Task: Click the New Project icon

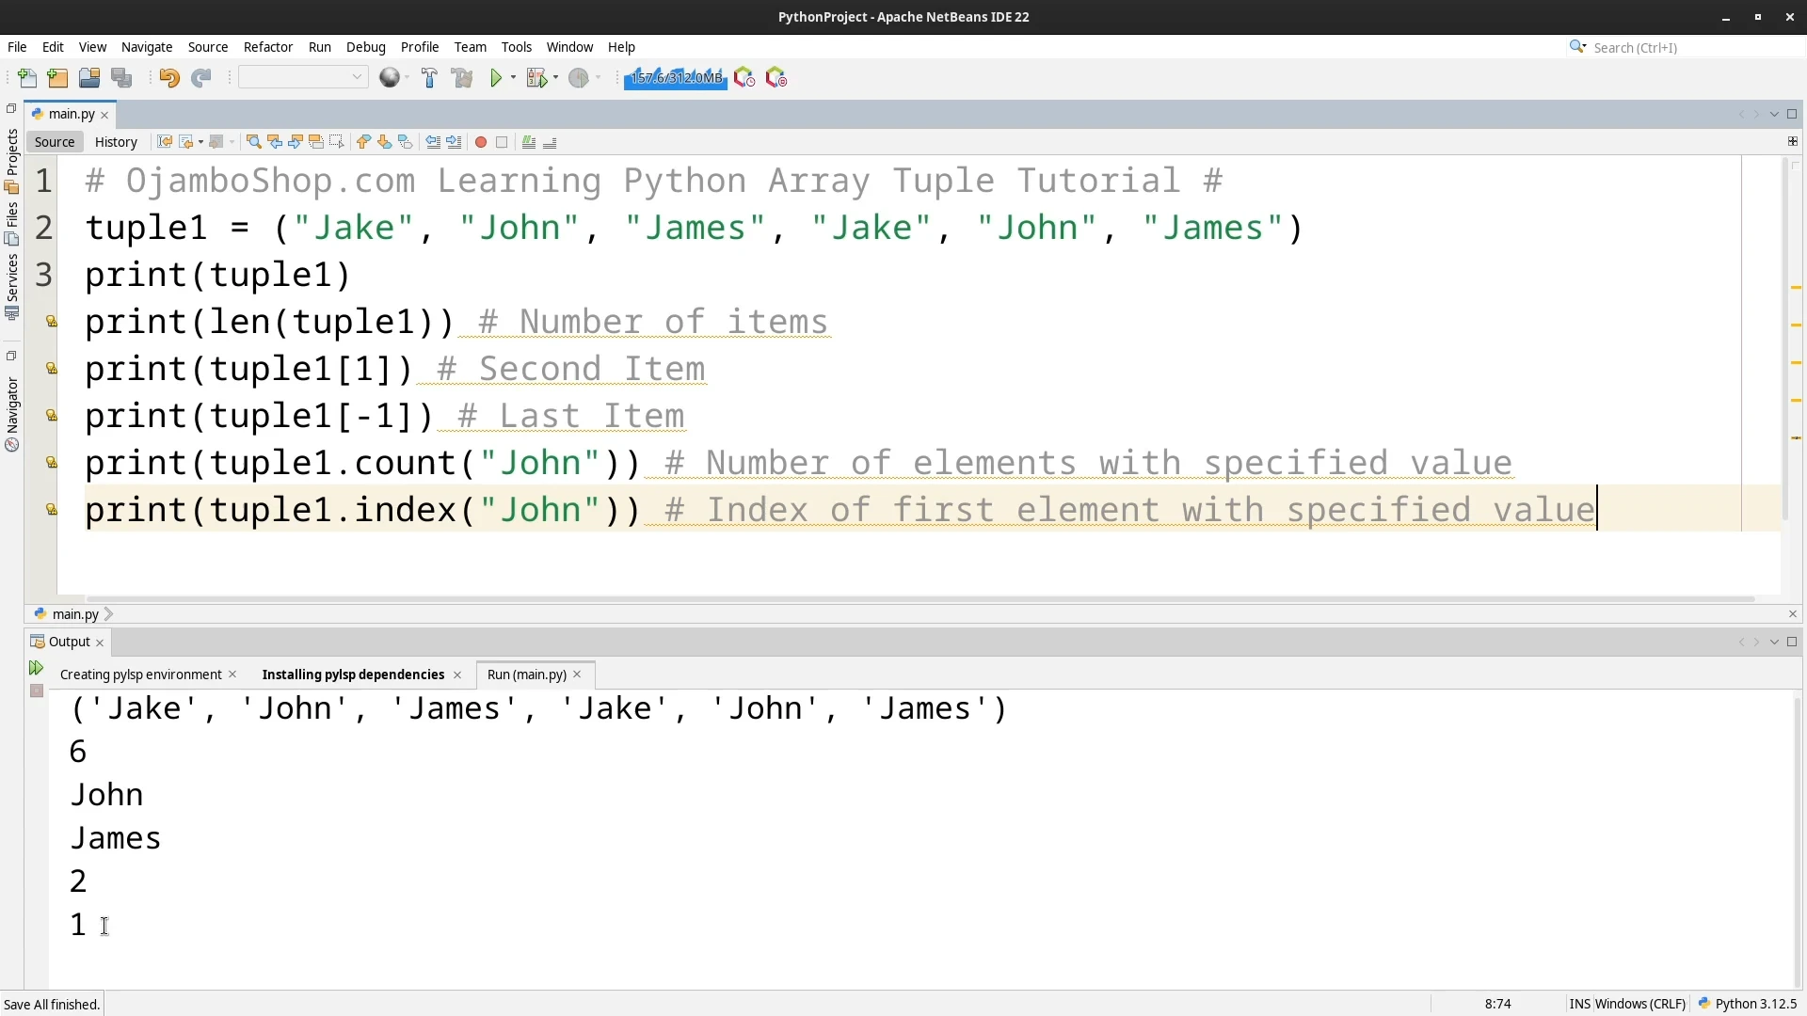Action: 57,78
